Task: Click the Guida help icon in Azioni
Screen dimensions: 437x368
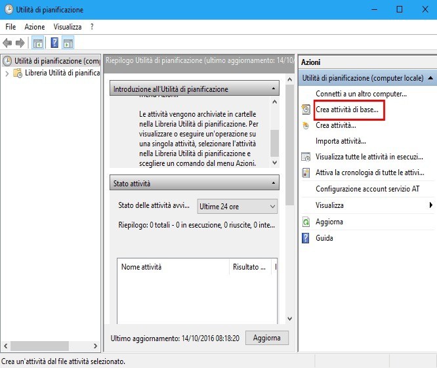Action: coord(306,238)
